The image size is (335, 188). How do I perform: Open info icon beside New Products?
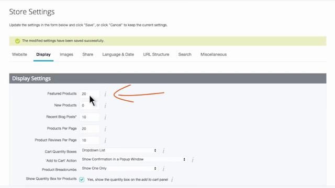105,105
